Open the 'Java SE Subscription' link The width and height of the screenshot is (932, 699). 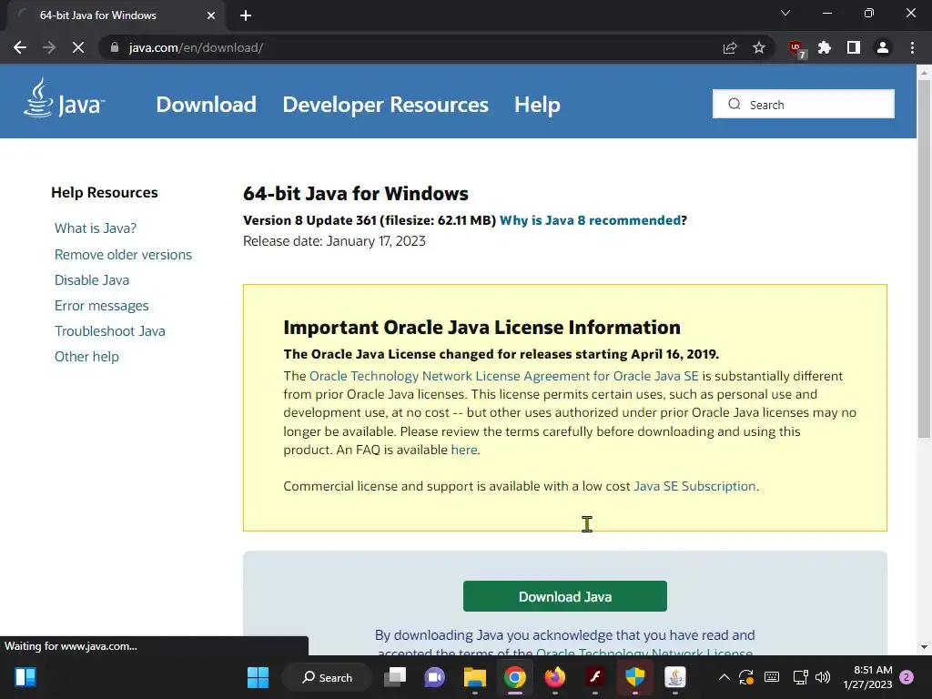click(694, 486)
